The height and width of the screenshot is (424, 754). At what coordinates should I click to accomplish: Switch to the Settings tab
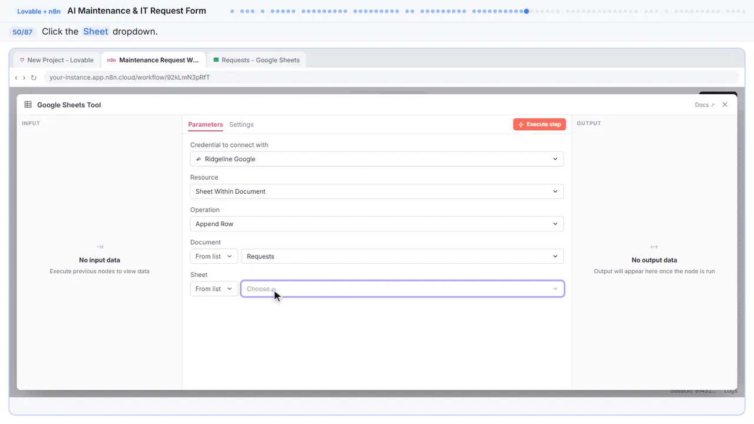click(242, 124)
